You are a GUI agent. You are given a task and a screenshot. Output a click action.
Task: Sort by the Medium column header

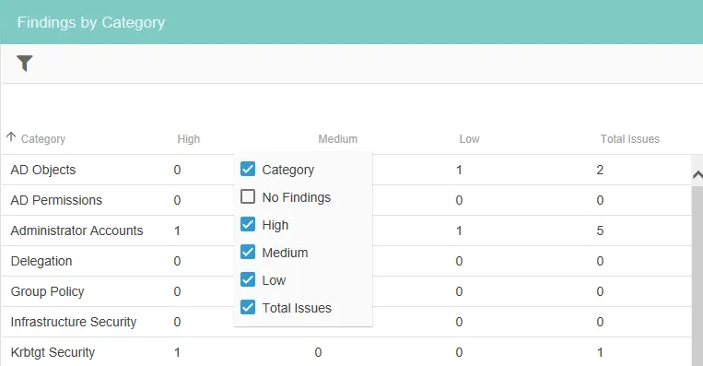point(337,139)
